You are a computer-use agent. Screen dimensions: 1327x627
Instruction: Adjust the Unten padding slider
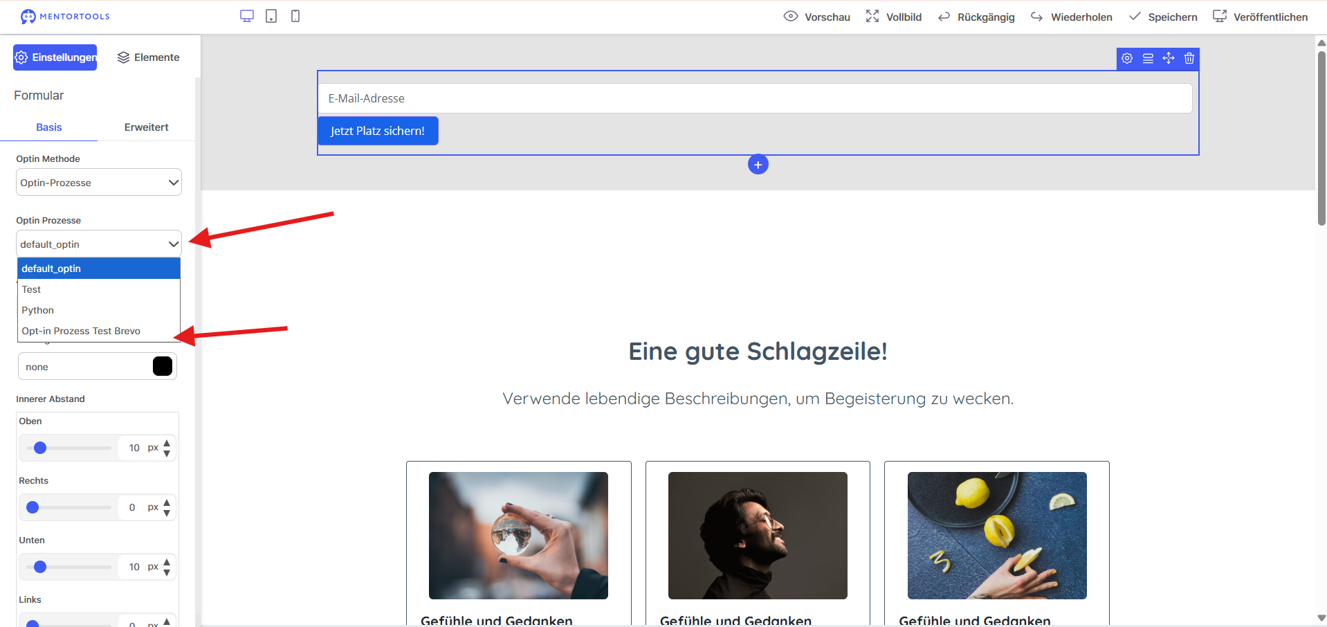(68, 567)
